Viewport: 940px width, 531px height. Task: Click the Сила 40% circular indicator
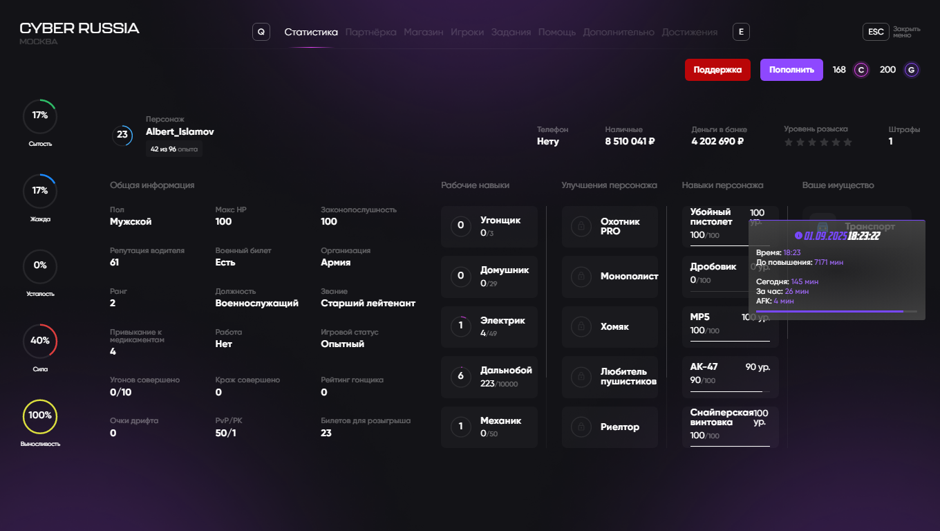(40, 341)
